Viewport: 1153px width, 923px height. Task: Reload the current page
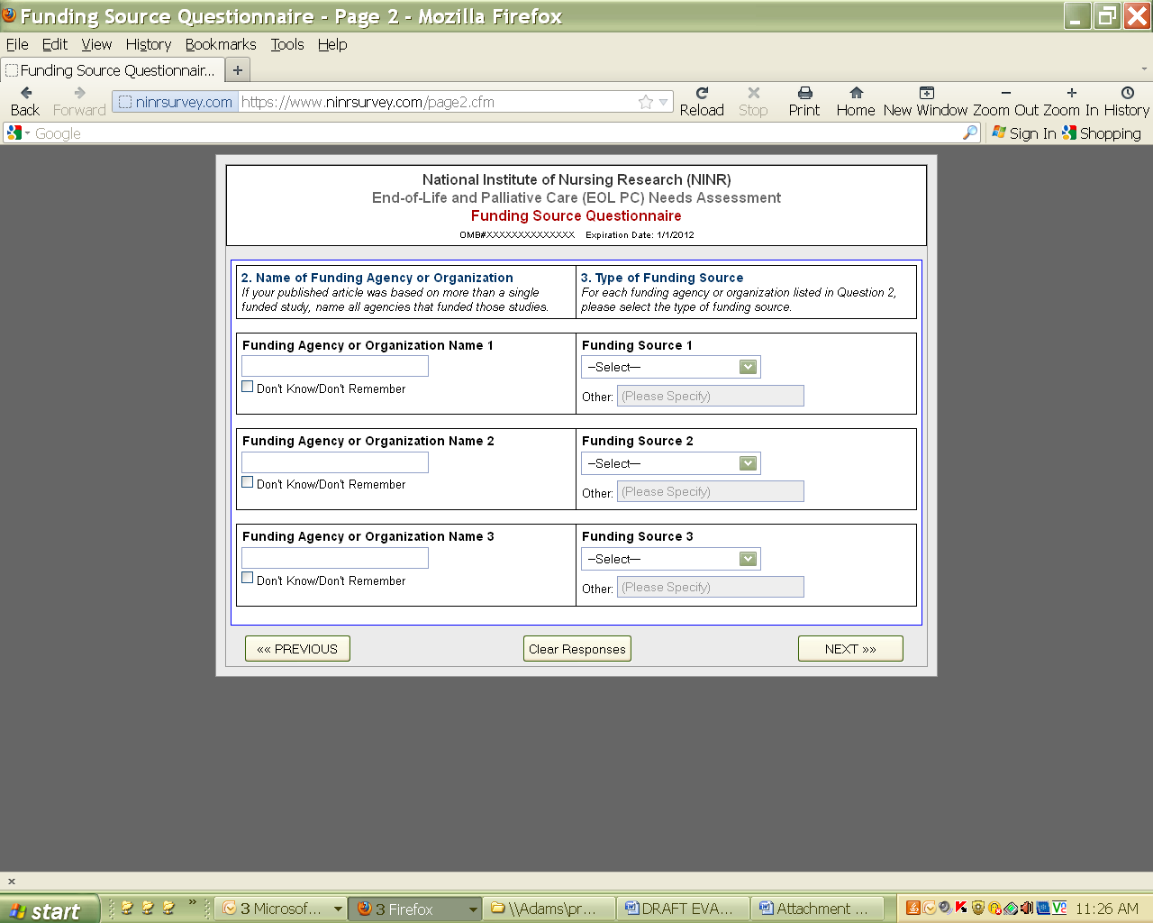tap(702, 101)
